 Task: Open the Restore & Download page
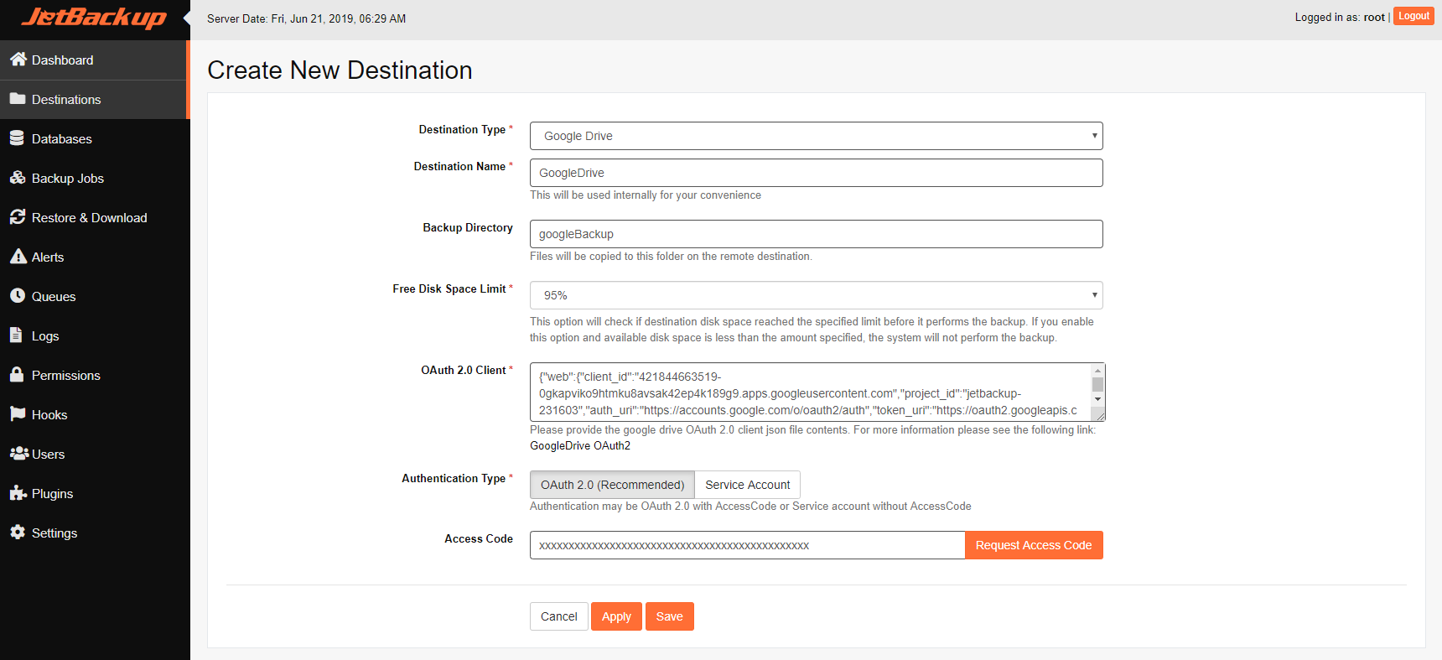[x=93, y=218]
